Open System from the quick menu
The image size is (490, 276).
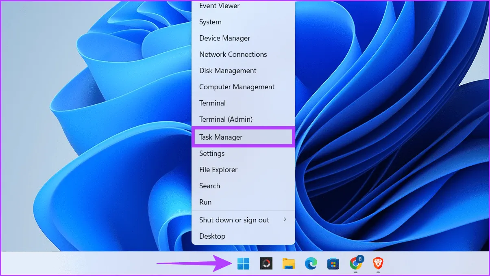[210, 22]
